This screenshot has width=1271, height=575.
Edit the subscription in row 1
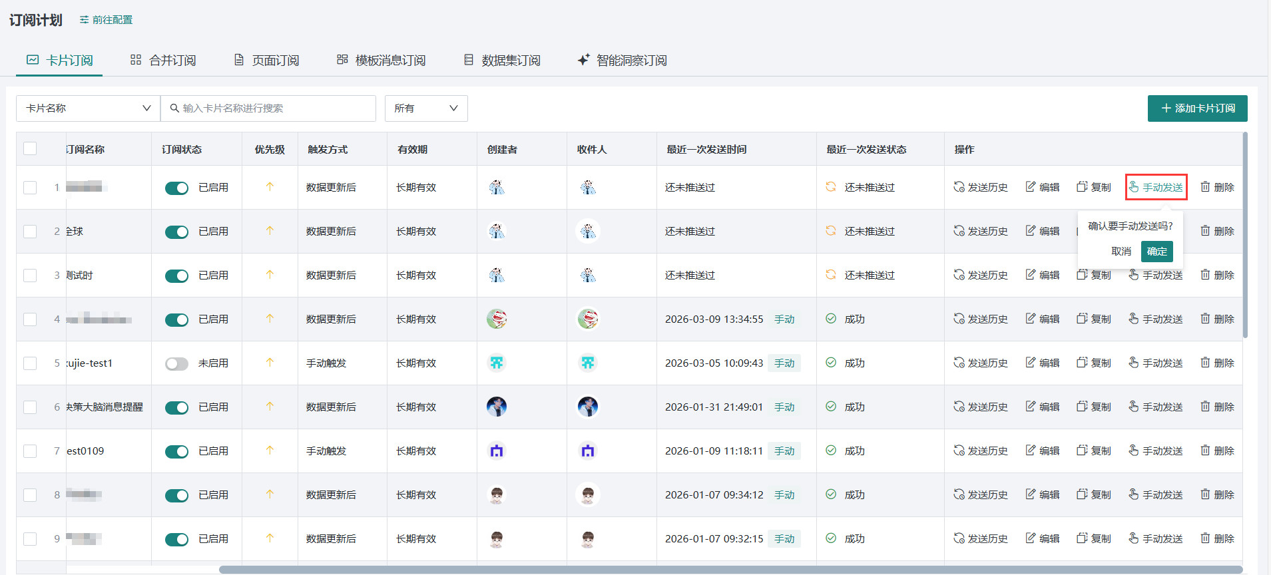(x=1043, y=187)
